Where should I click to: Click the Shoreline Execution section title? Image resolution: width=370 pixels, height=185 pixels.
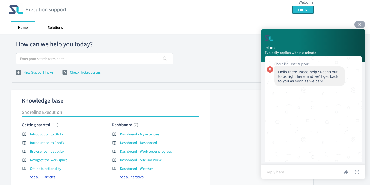coord(42,112)
